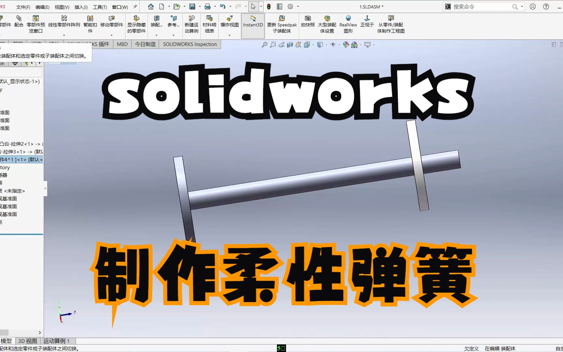563x352 pixels.
Task: Click the Home icon in the title toolbar
Action: 151,7
